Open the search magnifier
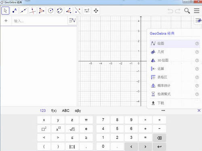Viewport: 202px width, 151px height. (187, 11)
